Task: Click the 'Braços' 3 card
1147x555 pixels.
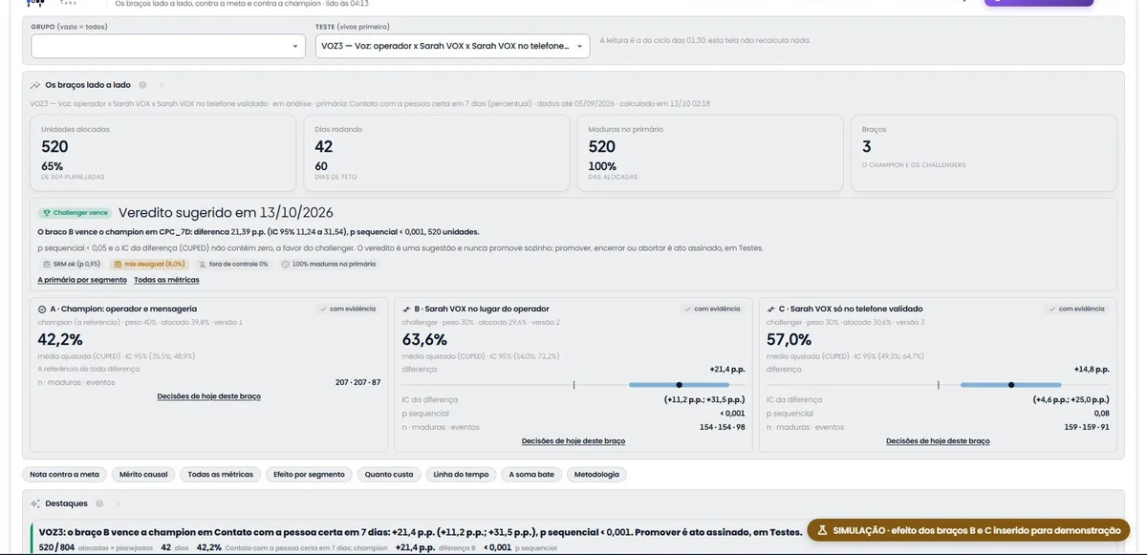Action: click(984, 153)
